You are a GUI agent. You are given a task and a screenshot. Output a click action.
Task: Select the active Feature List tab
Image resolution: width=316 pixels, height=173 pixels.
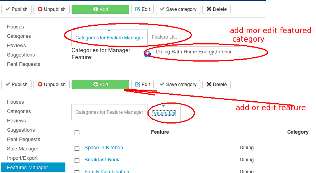click(x=164, y=113)
